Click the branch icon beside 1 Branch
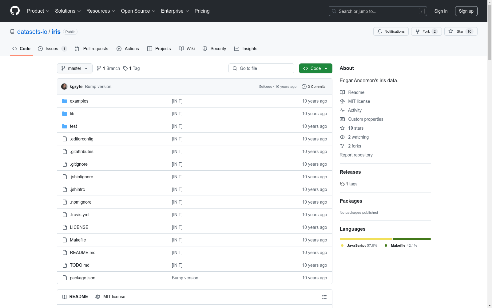492x308 pixels. click(99, 68)
